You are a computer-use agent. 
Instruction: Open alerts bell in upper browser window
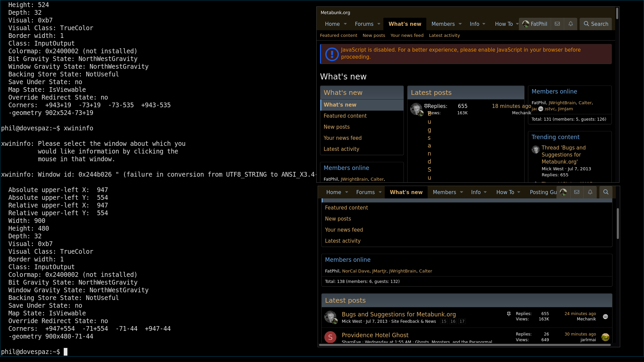click(x=571, y=24)
